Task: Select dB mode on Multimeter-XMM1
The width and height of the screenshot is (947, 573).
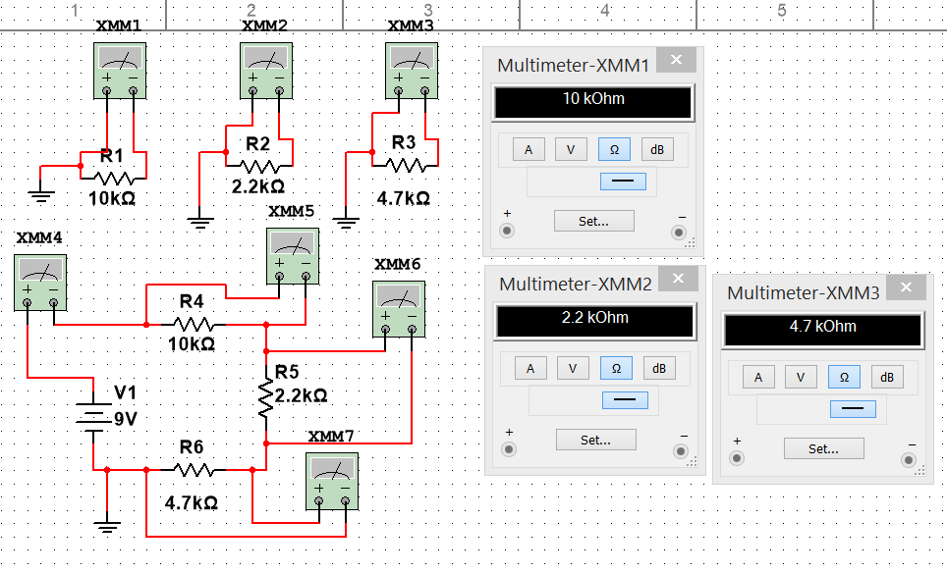Action: (657, 149)
